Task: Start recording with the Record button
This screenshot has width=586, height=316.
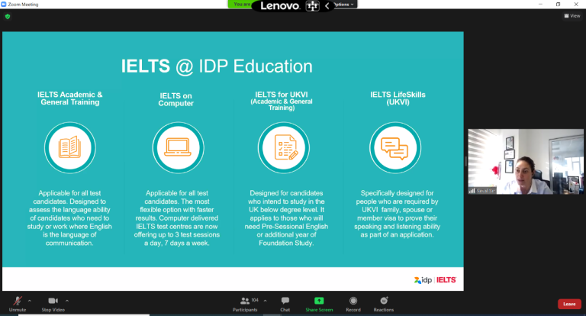Action: point(353,304)
